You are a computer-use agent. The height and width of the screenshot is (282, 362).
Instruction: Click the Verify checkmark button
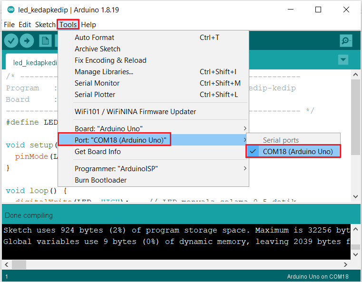(x=11, y=41)
